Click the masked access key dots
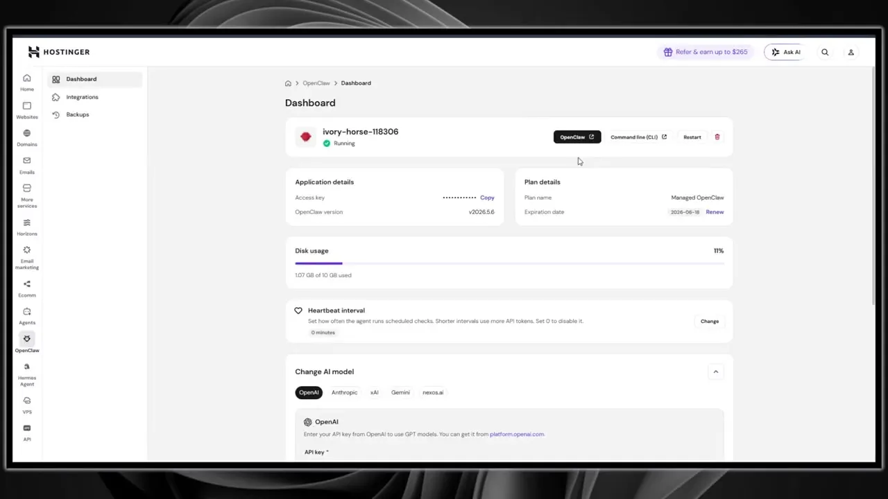This screenshot has width=888, height=499. pyautogui.click(x=459, y=198)
